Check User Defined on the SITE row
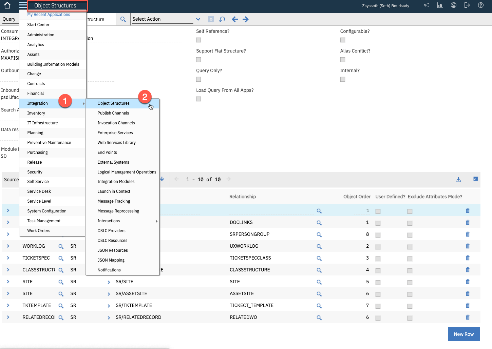Viewport: 492px width, 349px height. pyautogui.click(x=378, y=282)
